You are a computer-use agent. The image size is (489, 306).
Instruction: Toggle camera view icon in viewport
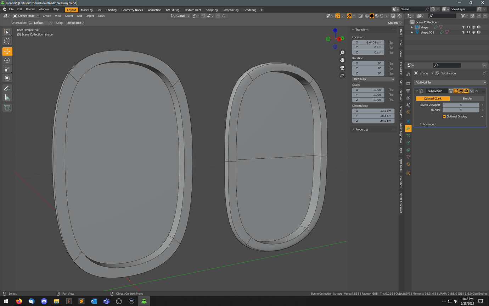pos(342,68)
